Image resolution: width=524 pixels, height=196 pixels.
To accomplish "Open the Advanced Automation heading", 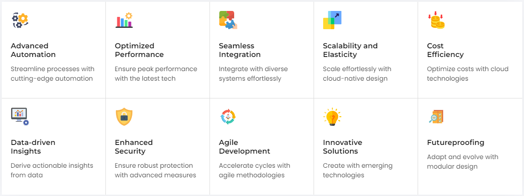I will 33,50.
